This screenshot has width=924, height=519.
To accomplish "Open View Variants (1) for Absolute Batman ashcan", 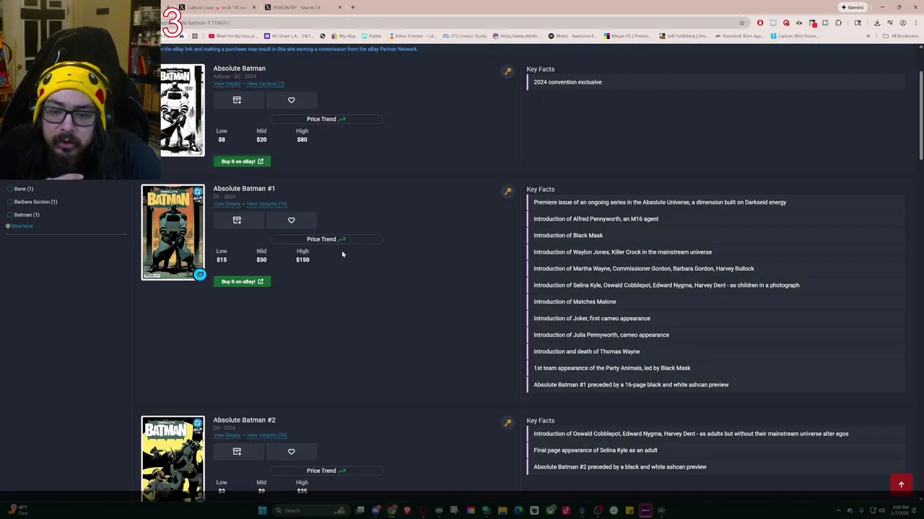I will [x=265, y=84].
